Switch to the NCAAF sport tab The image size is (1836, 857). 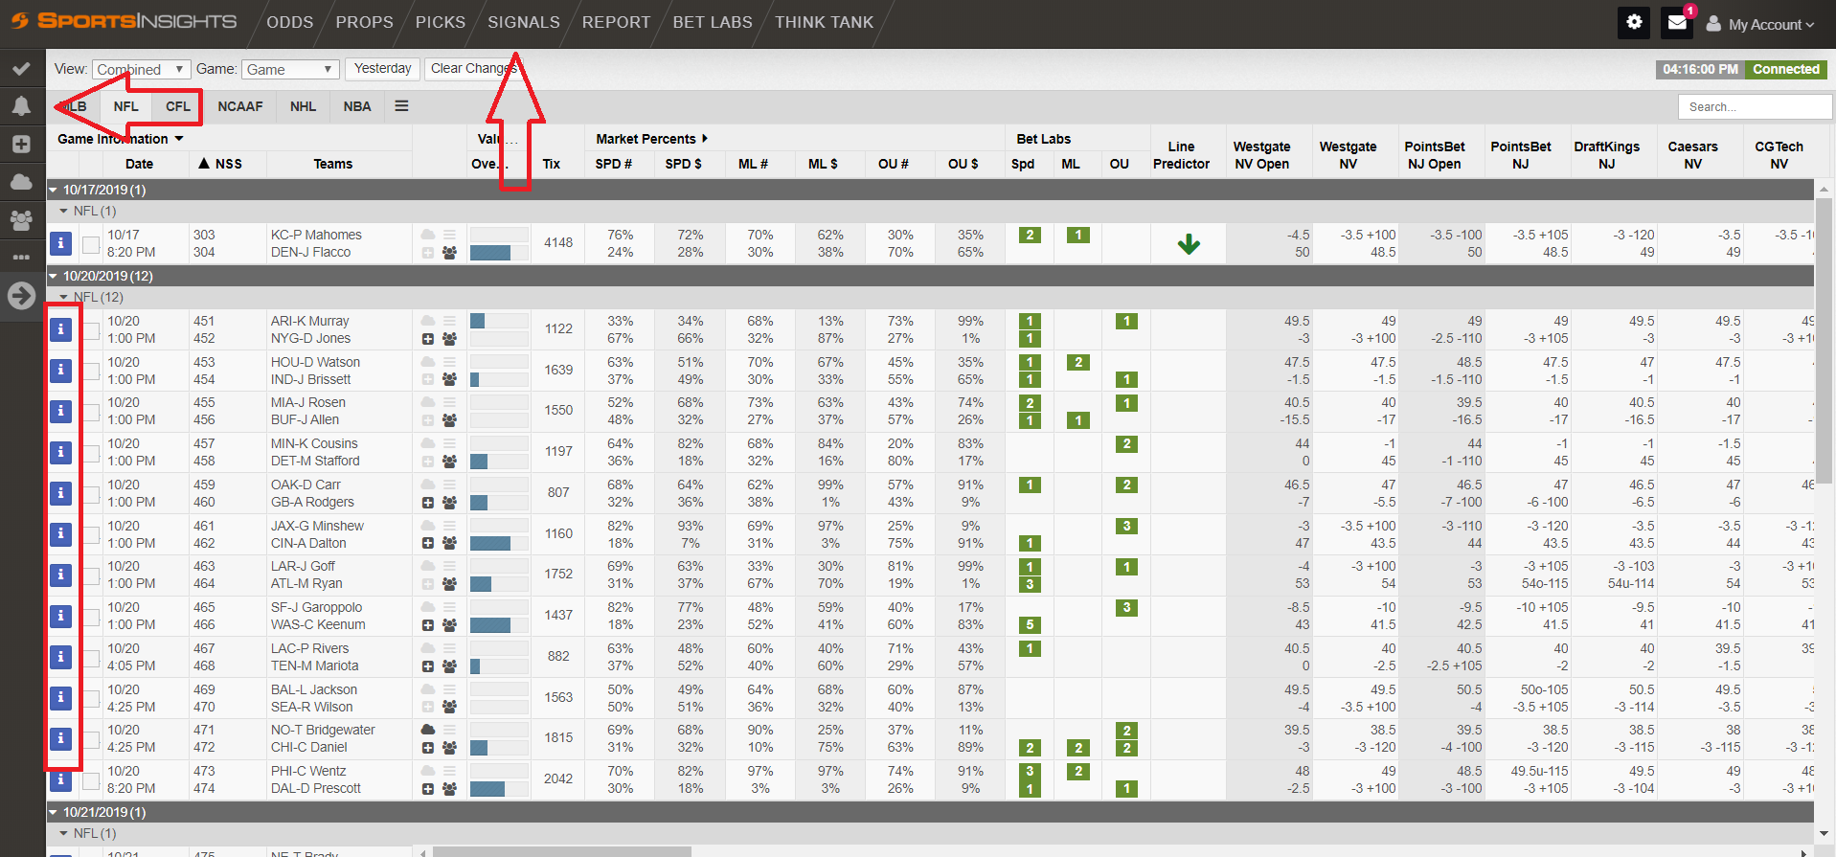point(239,106)
